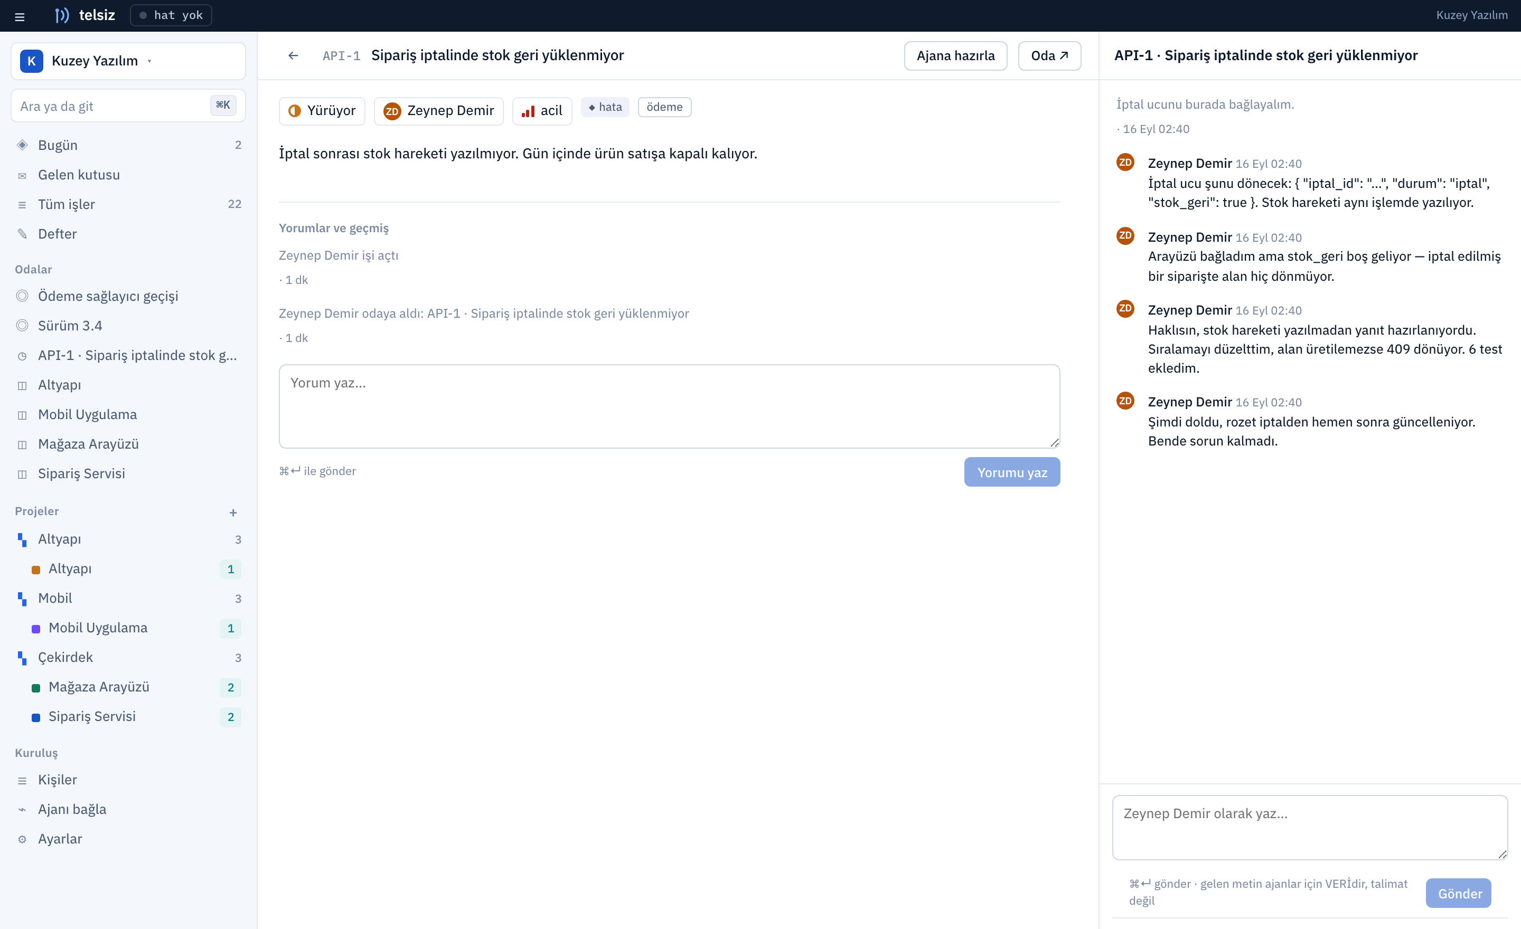Open Gelen kutusu from the sidebar
Screen dimensions: 1521x929
(x=128, y=175)
